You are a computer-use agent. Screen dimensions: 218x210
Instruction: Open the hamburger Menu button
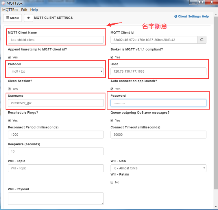[12, 18]
